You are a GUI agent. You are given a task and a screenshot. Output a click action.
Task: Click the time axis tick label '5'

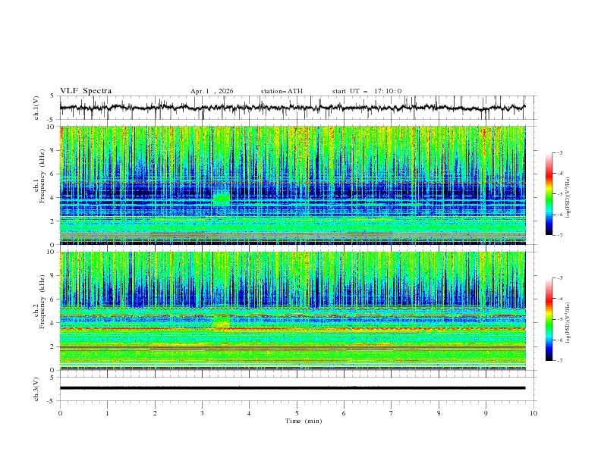[297, 413]
